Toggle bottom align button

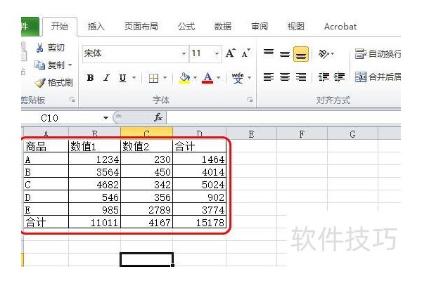pos(301,54)
